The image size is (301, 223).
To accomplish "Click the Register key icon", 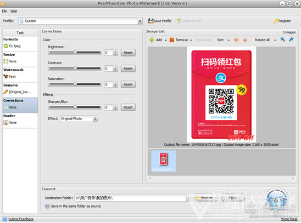I will [276, 21].
